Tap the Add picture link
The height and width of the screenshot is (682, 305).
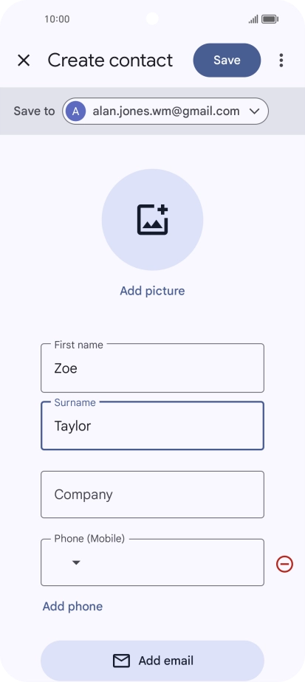pyautogui.click(x=152, y=291)
